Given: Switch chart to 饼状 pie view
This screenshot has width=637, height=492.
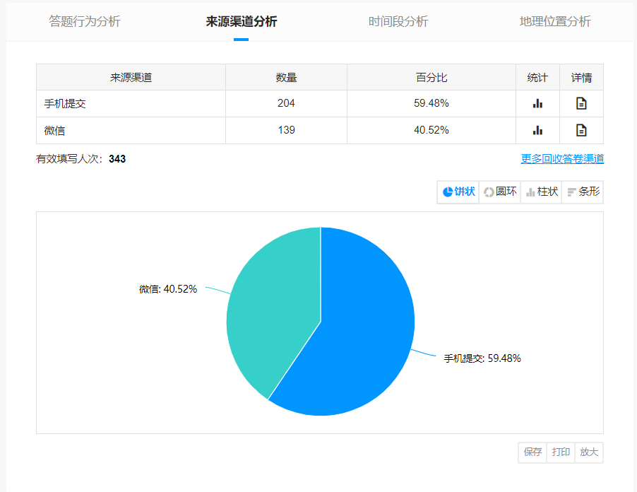Looking at the screenshot, I should [x=458, y=192].
